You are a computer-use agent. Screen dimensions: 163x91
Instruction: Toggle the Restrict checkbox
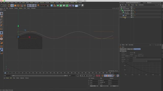143,54
